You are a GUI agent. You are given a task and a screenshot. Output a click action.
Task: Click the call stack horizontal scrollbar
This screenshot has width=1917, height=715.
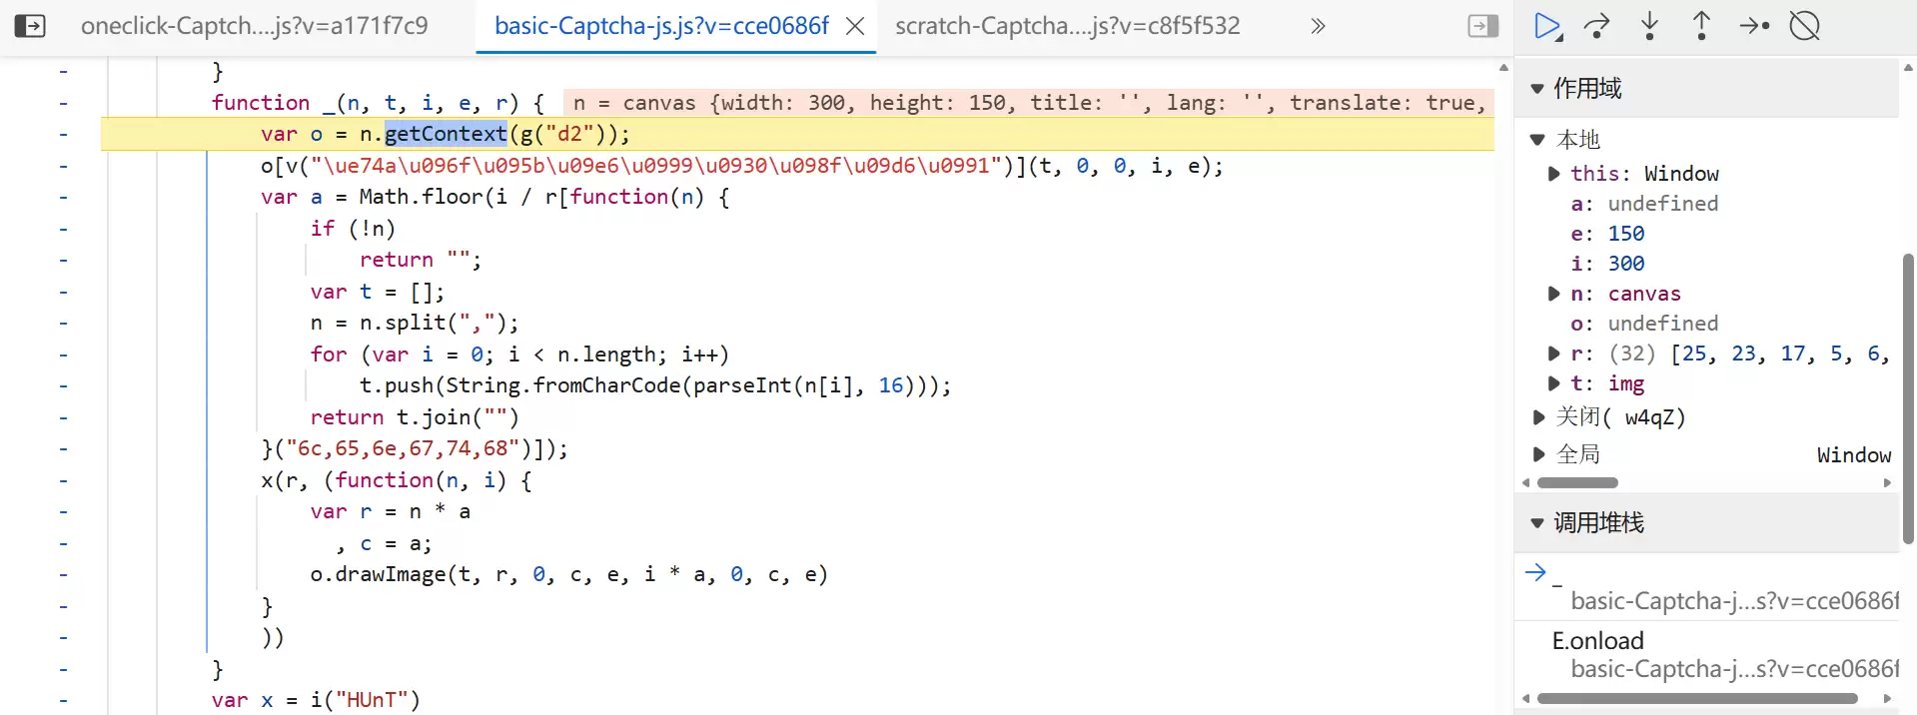(1696, 699)
